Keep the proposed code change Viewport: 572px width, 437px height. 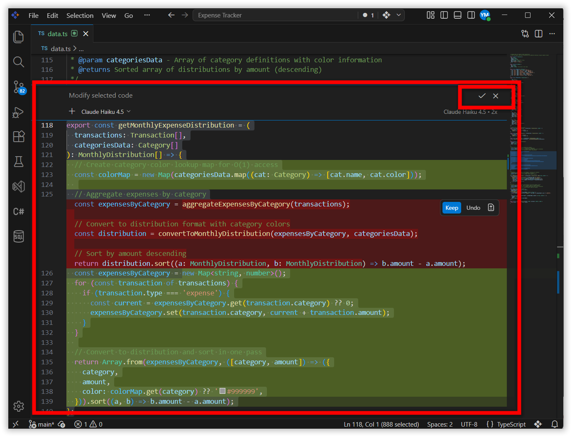pyautogui.click(x=452, y=208)
